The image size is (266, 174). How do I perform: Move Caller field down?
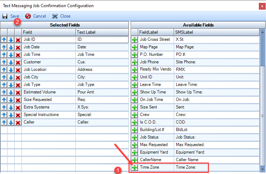11,122
